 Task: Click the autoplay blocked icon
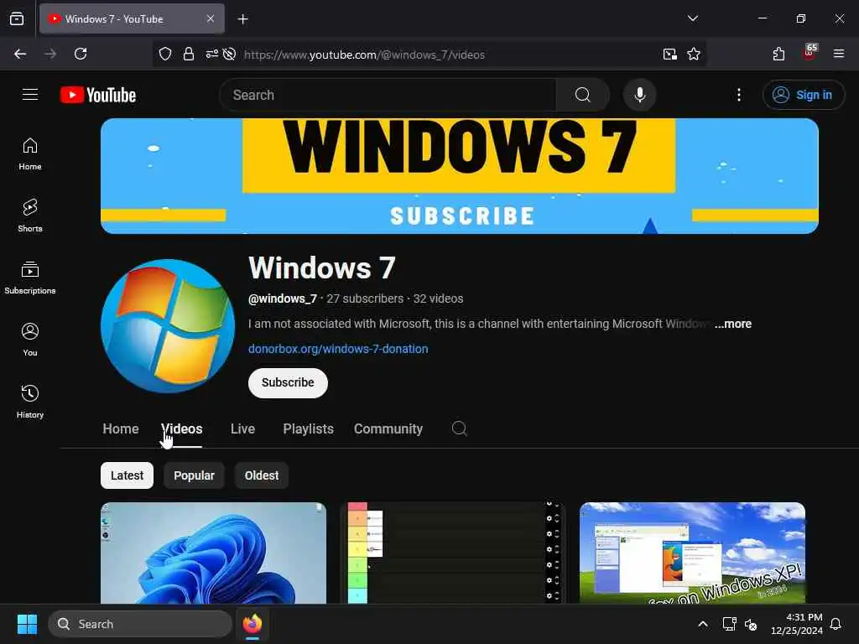coord(230,54)
